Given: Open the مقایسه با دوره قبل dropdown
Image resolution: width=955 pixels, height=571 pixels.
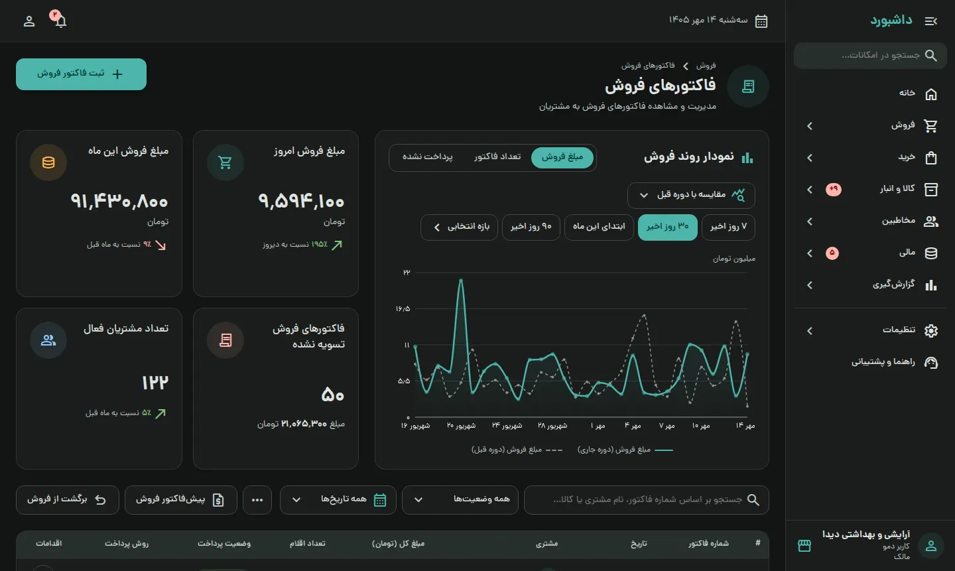Looking at the screenshot, I should coord(691,195).
